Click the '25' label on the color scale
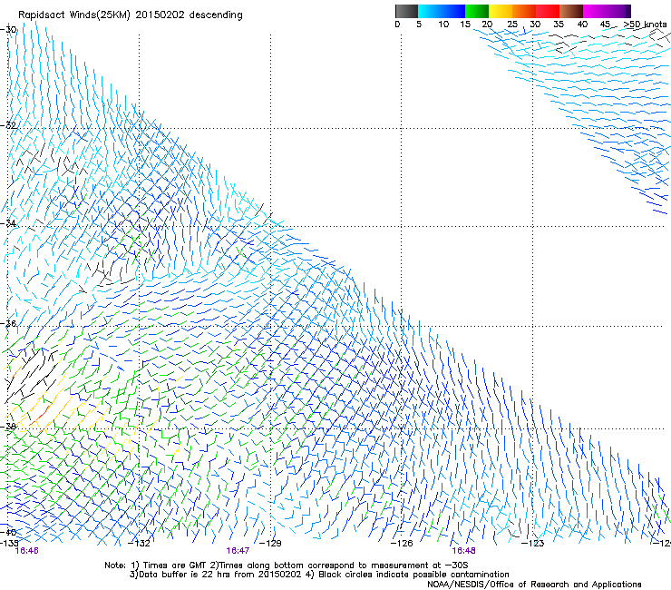The image size is (671, 590). tap(512, 24)
